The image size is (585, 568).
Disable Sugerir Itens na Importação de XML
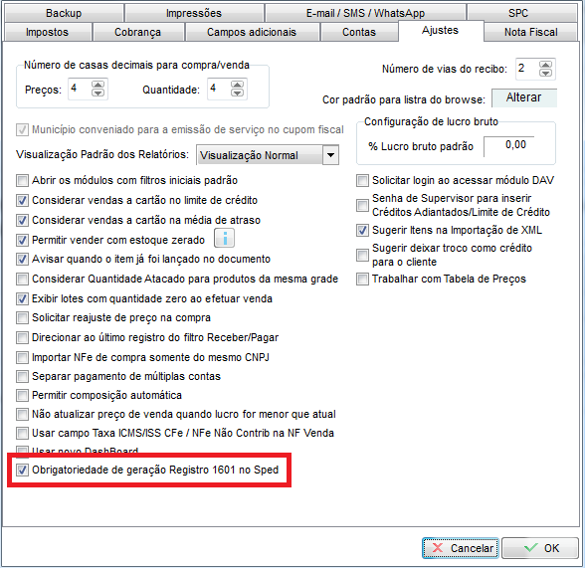362,230
